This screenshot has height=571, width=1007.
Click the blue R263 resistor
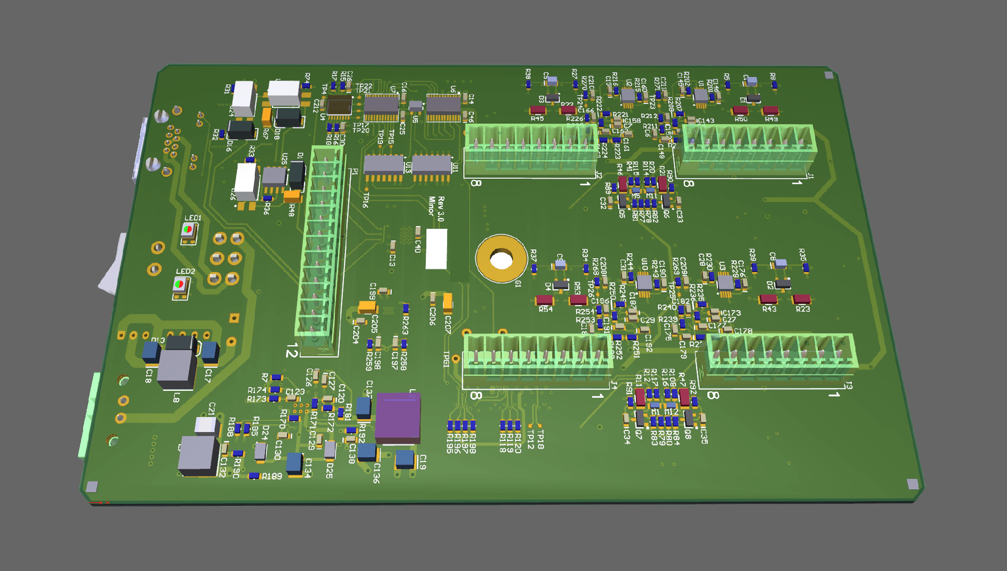(x=406, y=309)
